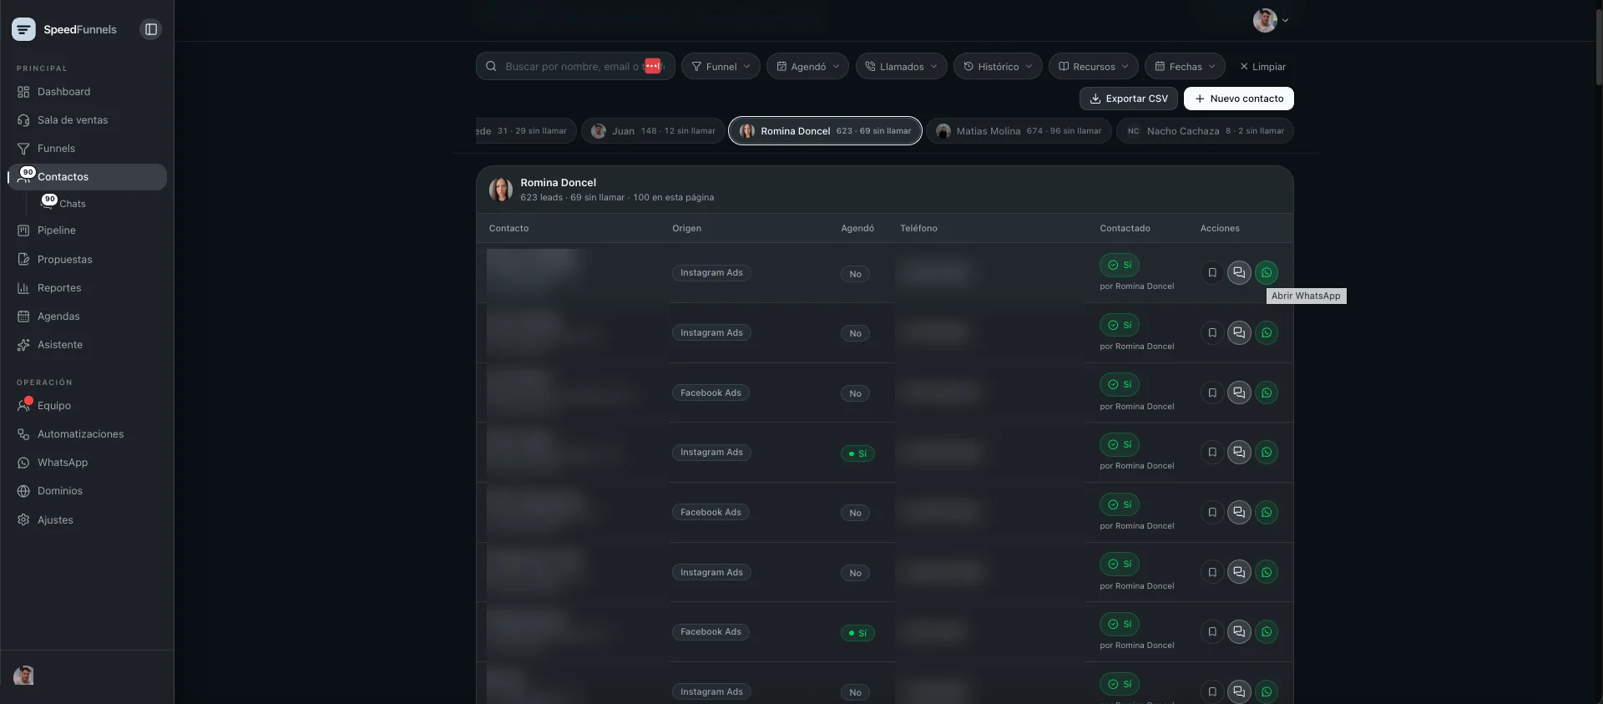
Task: Click the first row's Instagram Ads origin tag
Action: [x=711, y=273]
